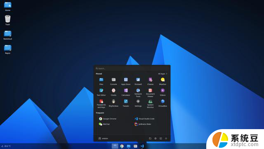Open JetBrains Rider from Frequent
The image size is (264, 149).
(x=143, y=124)
